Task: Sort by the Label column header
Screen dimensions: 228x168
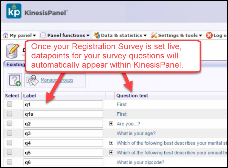Action: coord(29,96)
